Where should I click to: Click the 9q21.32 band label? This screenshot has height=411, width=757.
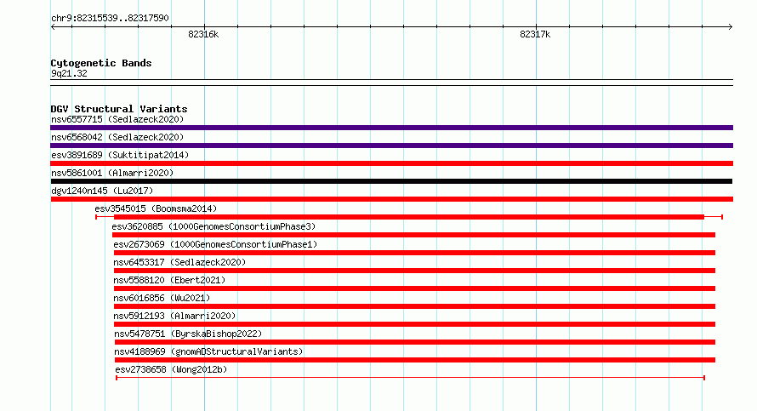point(69,73)
